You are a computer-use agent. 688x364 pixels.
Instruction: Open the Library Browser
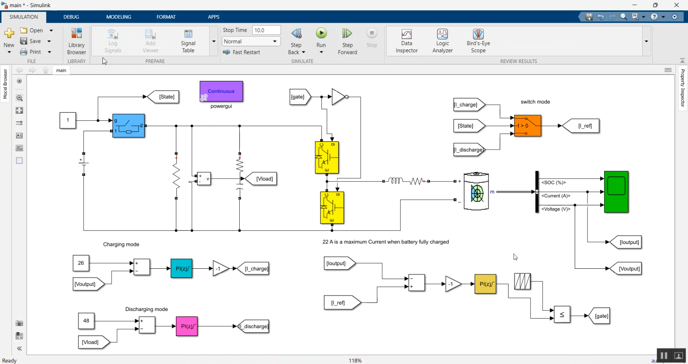tap(76, 41)
